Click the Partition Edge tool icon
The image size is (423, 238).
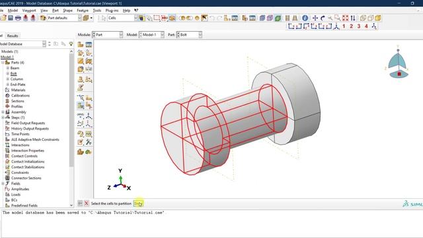81,97
